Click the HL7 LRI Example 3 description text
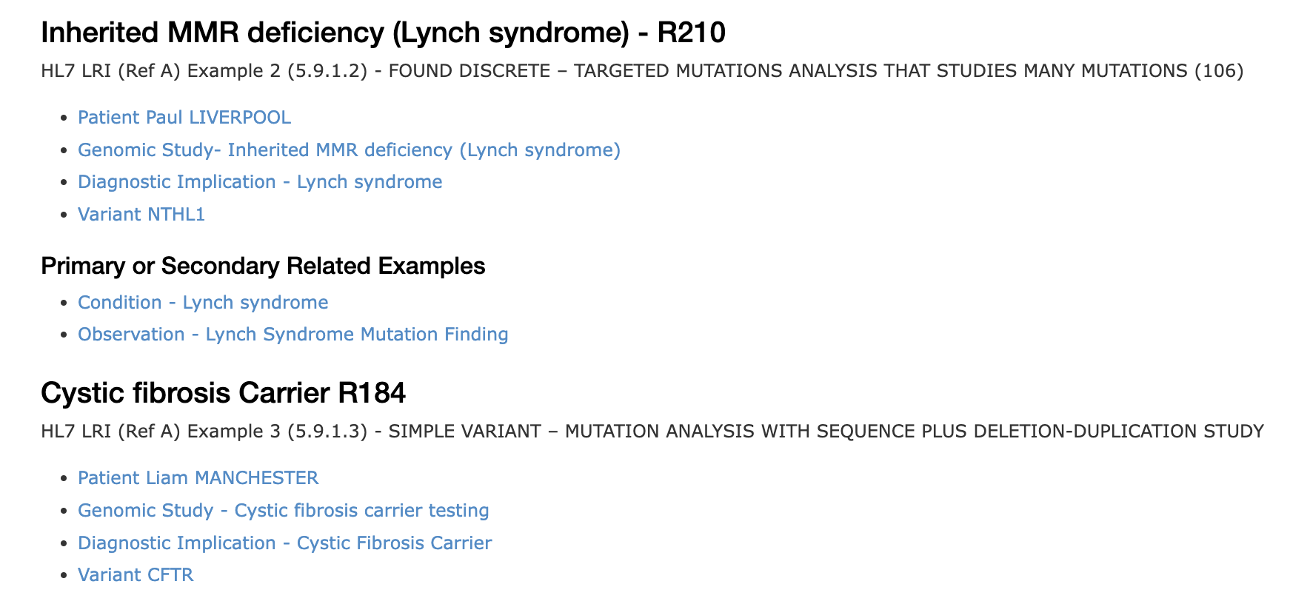Image resolution: width=1290 pixels, height=604 pixels. click(x=652, y=432)
